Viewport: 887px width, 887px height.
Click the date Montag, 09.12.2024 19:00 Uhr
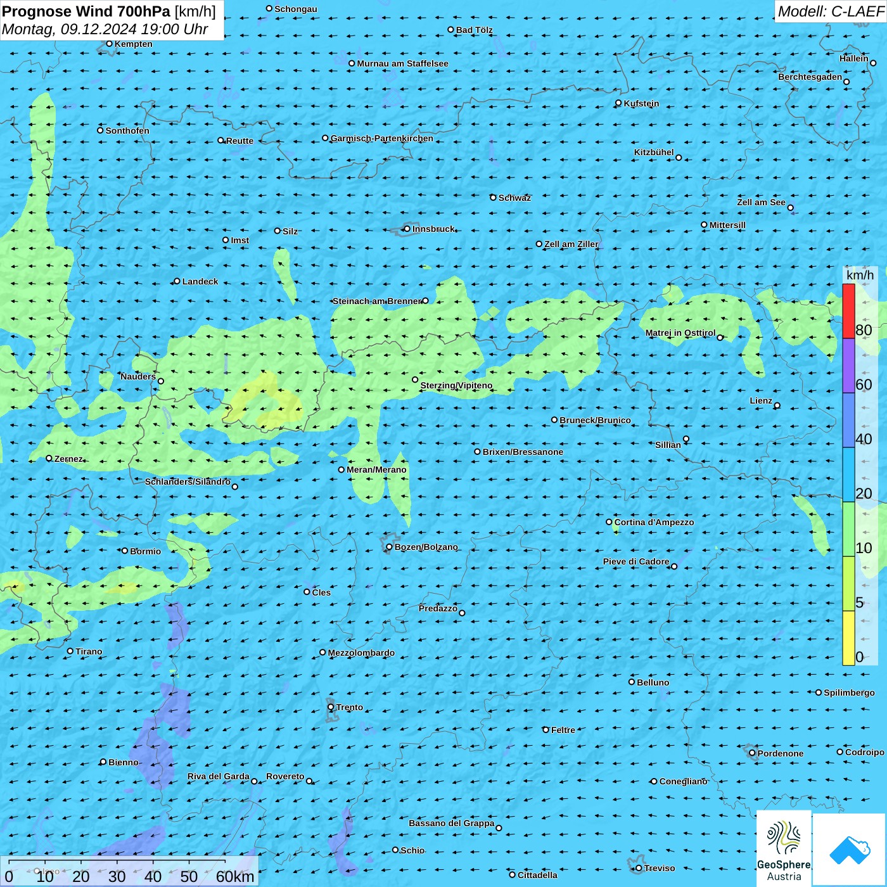105,29
